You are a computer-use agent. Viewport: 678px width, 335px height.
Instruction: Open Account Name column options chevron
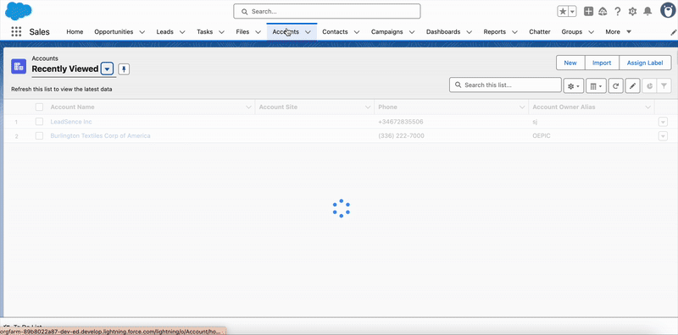(x=248, y=107)
